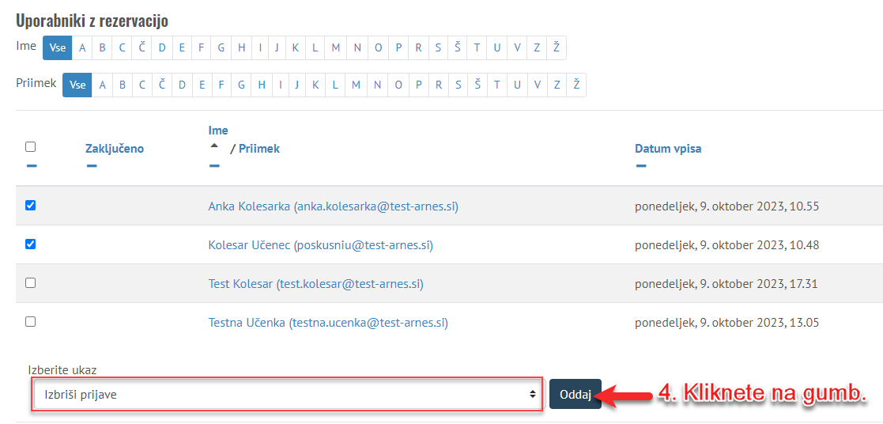Hide the Ime / Priimek column via dash icon

[x=213, y=166]
